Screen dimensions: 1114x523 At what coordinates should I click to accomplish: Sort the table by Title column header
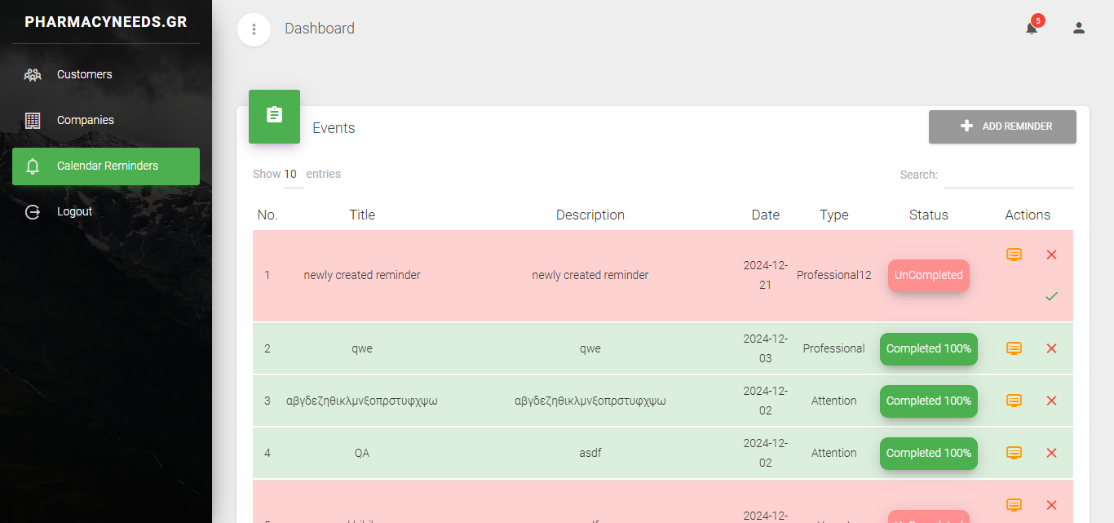pyautogui.click(x=362, y=215)
